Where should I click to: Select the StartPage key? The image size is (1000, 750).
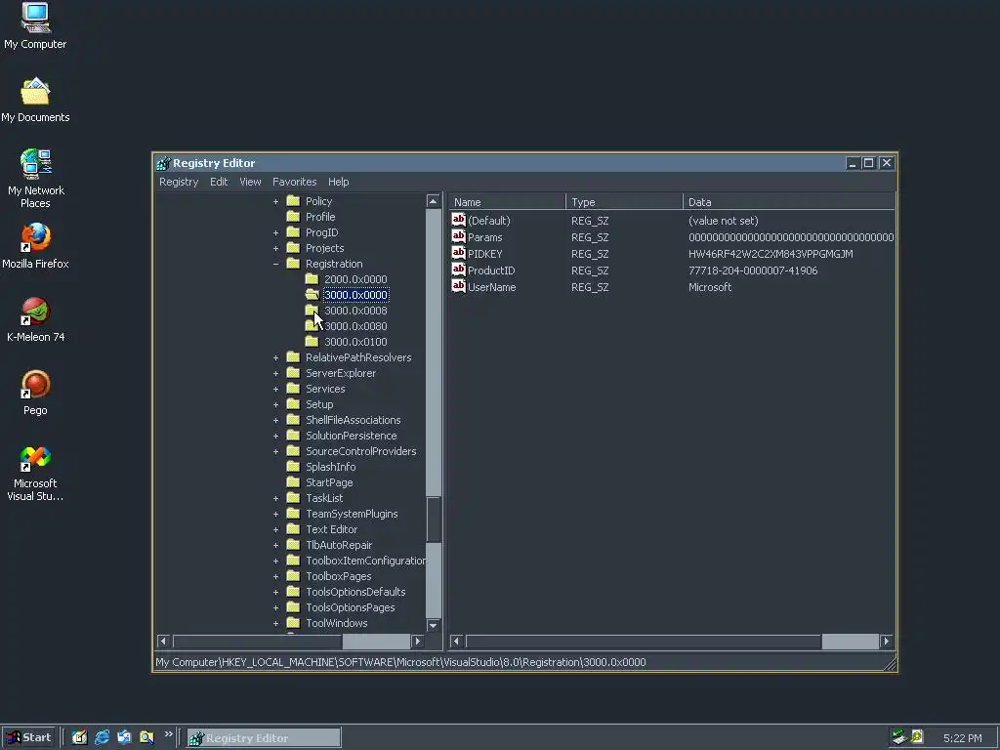[329, 482]
